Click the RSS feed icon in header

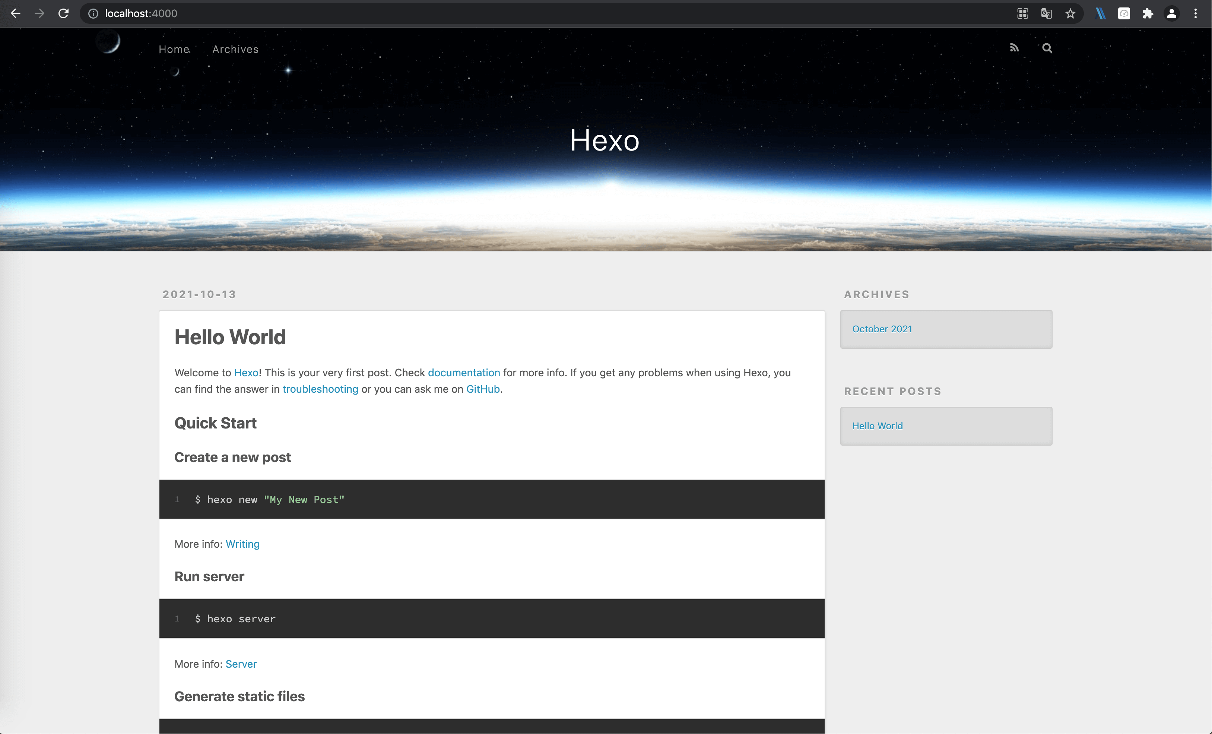1014,48
